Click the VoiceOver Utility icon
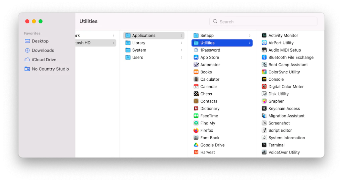This screenshot has height=182, width=343. pos(264,152)
